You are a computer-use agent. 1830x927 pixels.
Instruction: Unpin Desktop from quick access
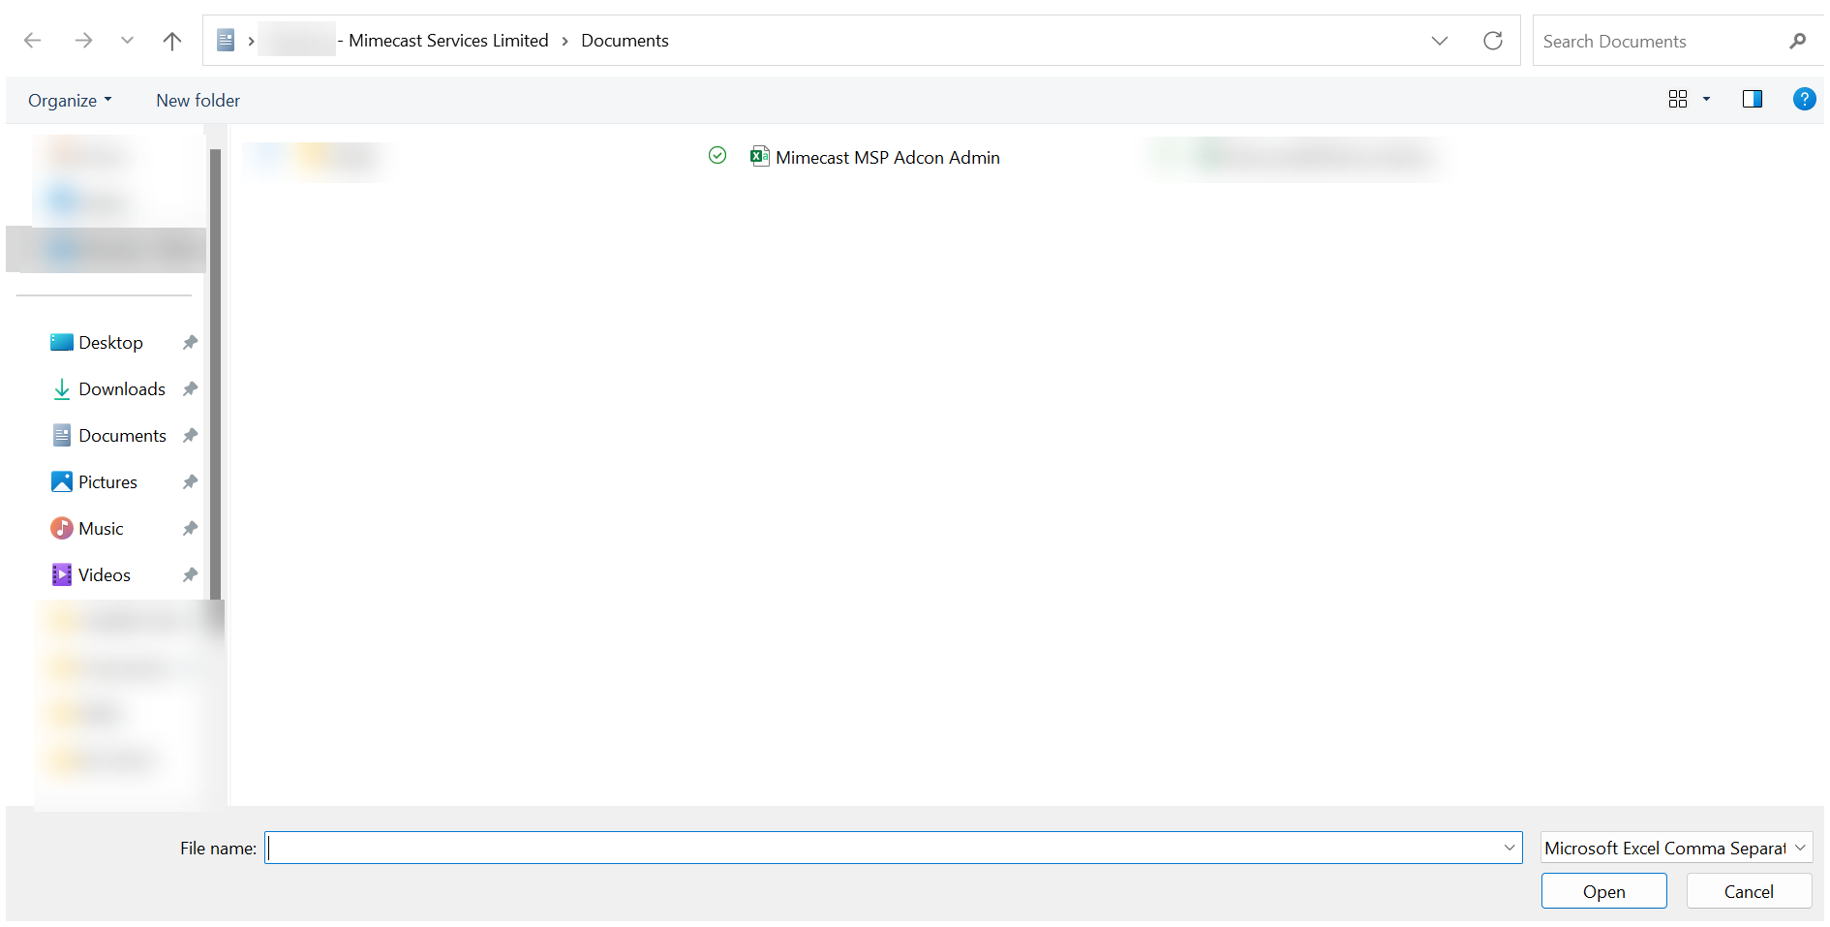click(190, 343)
